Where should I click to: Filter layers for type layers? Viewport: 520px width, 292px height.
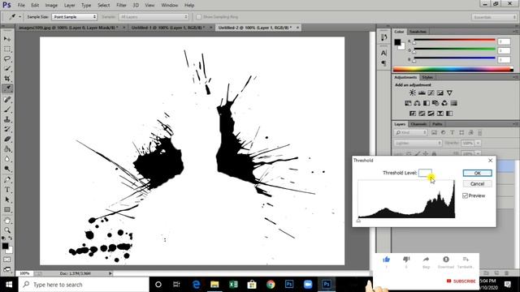click(453, 133)
